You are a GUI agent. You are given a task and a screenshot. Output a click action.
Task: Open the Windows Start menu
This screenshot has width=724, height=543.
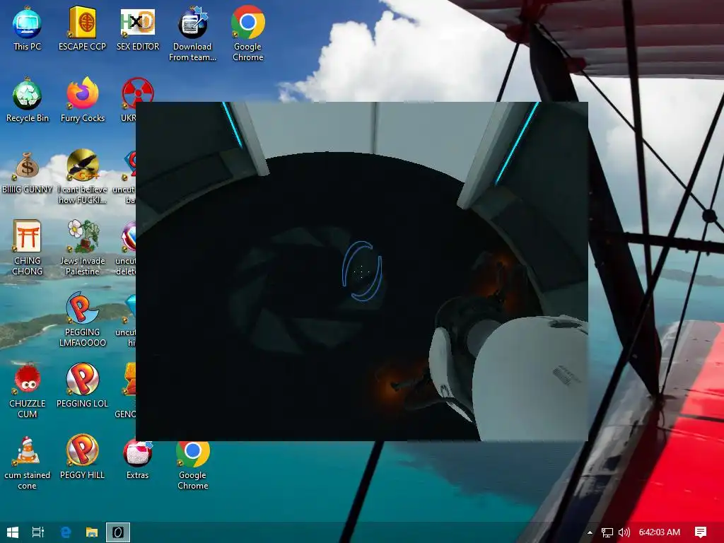coord(13,532)
